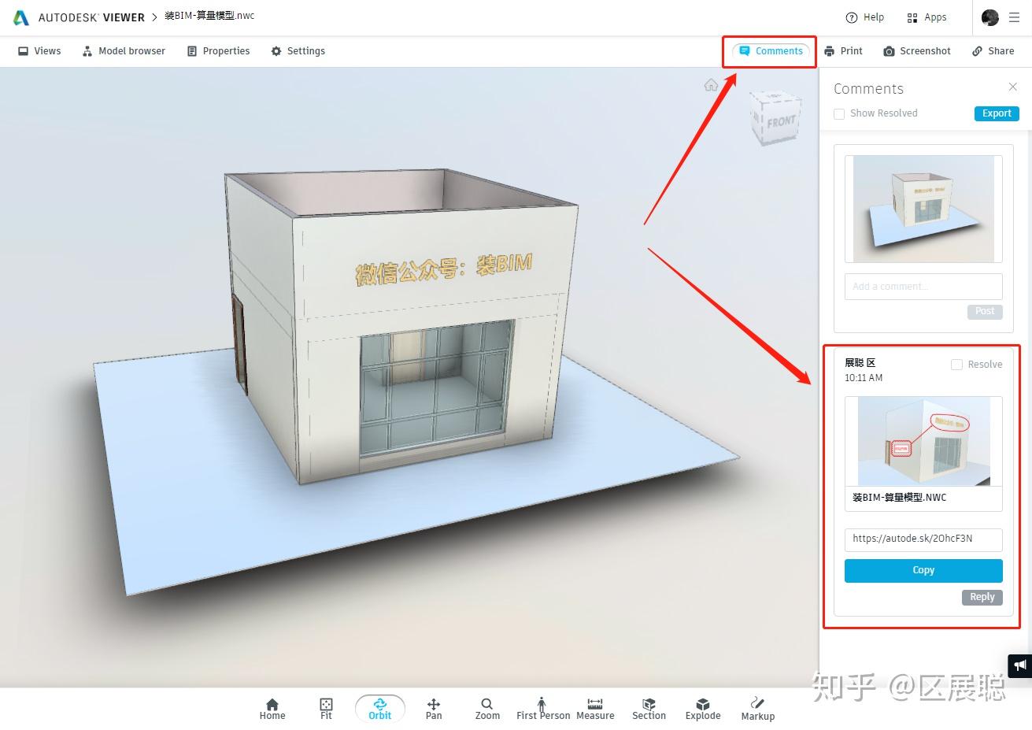The height and width of the screenshot is (730, 1032).
Task: Toggle the Comments panel
Action: (769, 50)
